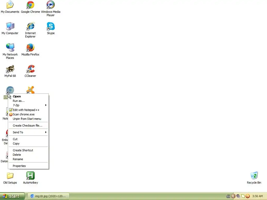Choose Scan chrome.exe menu entry

click(x=28, y=114)
